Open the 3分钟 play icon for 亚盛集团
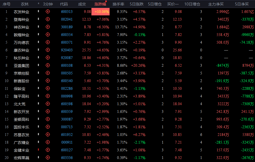Image resolution: width=255 pixels, height=162 pixels. [48, 66]
